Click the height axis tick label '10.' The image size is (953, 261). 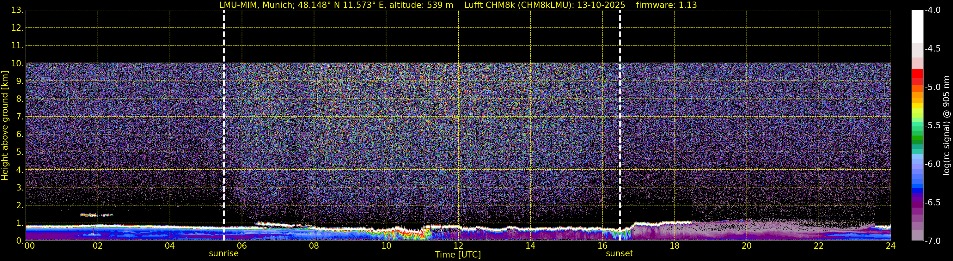[x=17, y=64]
